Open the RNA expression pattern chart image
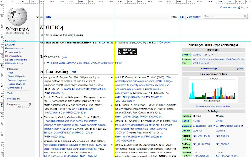The width and height of the screenshot is (251, 157). [213, 89]
